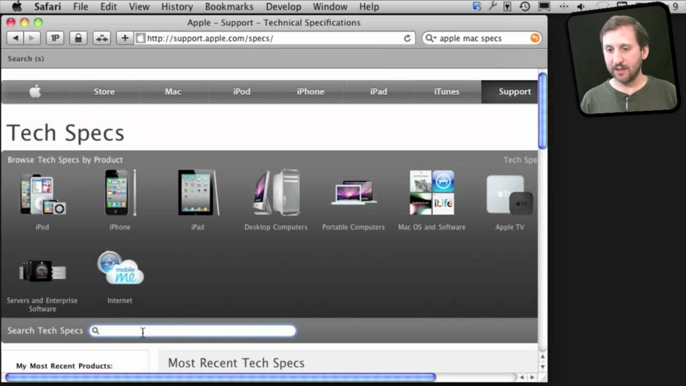Click the horizontal scrollbar right arrow
The width and height of the screenshot is (686, 386).
(x=532, y=377)
